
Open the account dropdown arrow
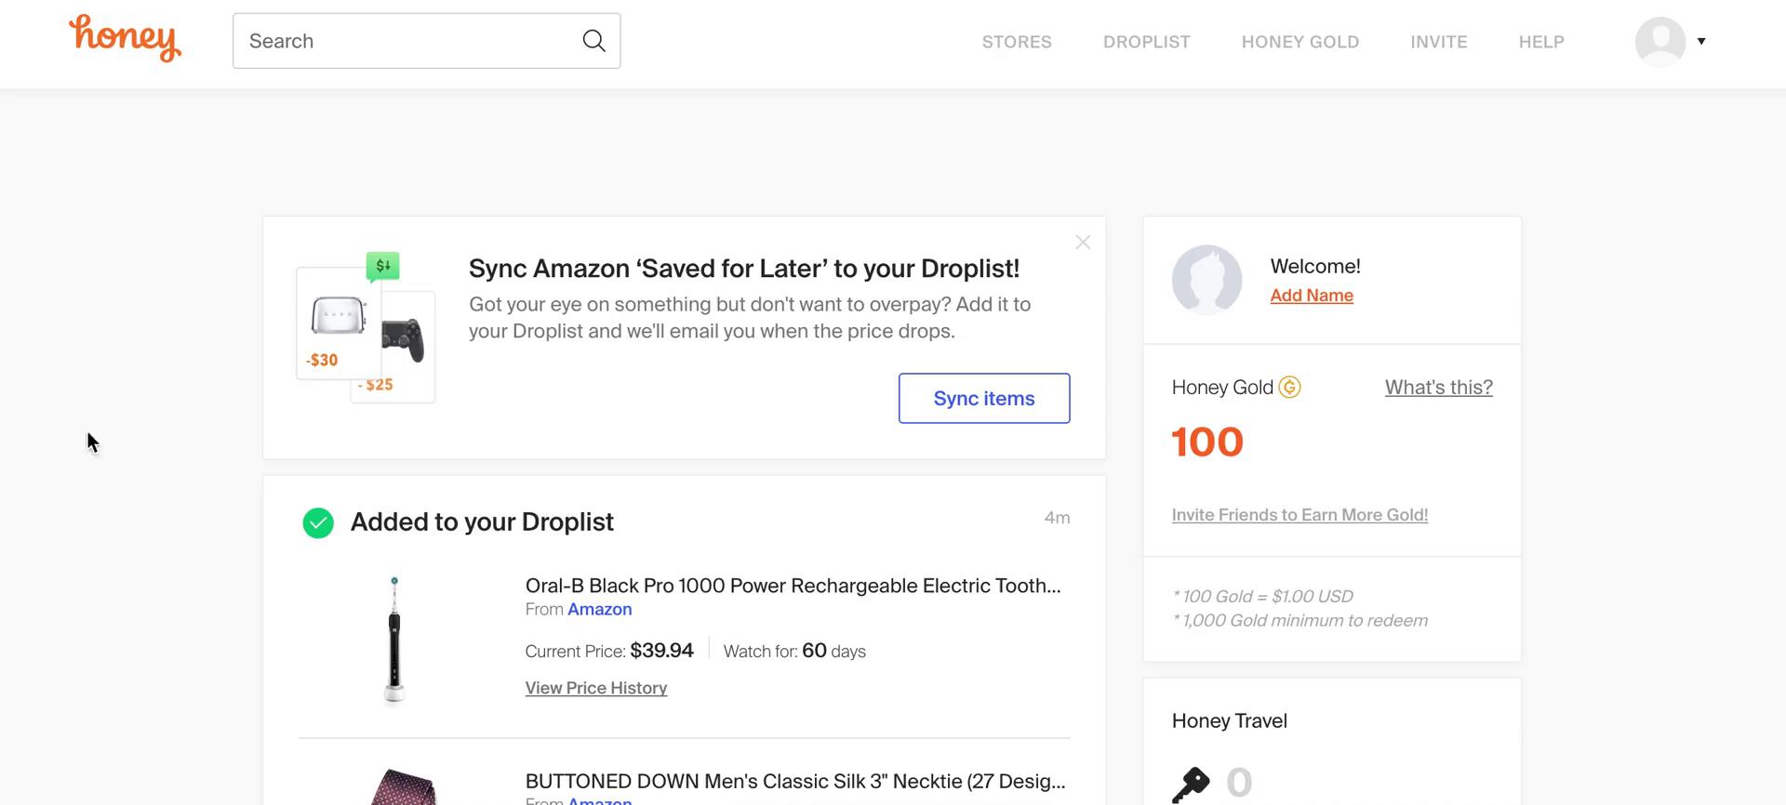coord(1701,41)
